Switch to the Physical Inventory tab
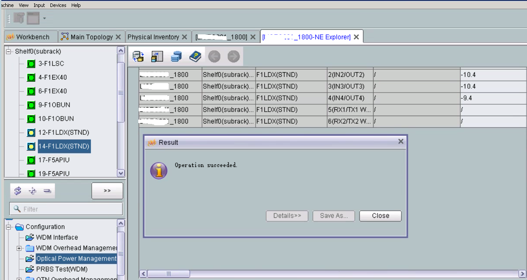527x280 pixels. pyautogui.click(x=153, y=37)
